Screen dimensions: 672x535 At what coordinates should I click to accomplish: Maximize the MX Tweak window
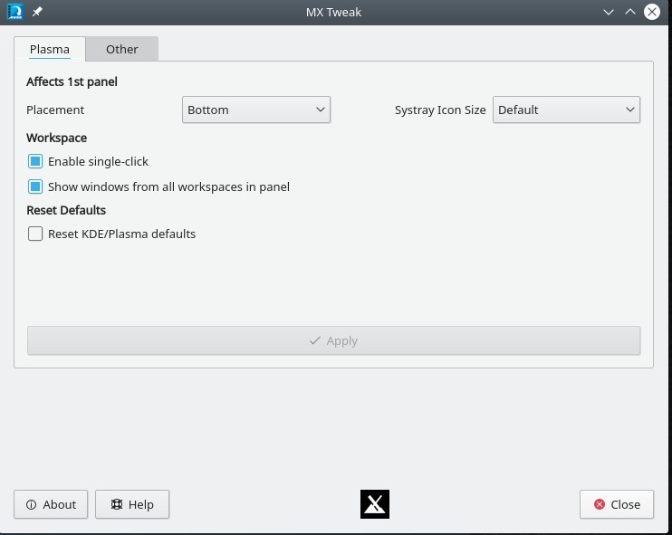(630, 12)
